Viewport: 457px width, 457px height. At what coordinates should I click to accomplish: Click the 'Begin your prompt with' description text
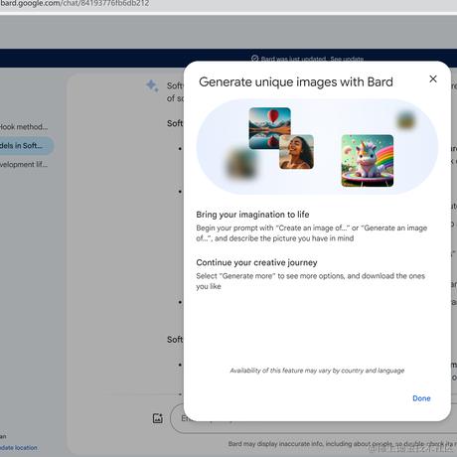[312, 233]
